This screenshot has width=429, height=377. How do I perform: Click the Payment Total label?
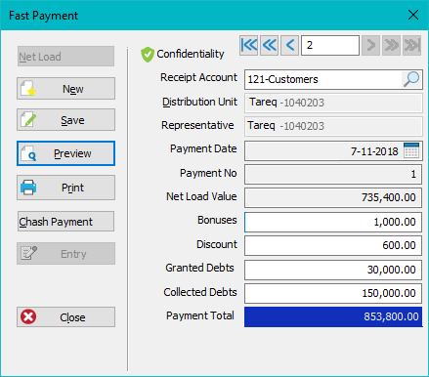(x=200, y=315)
